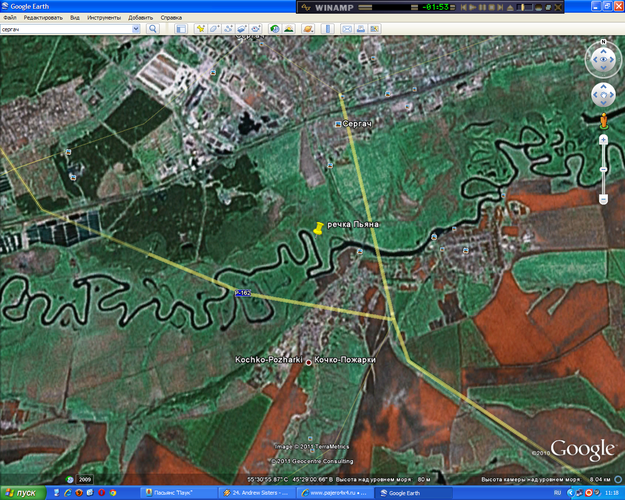View in Google Maps toolbar icon
The width and height of the screenshot is (625, 500).
(375, 29)
